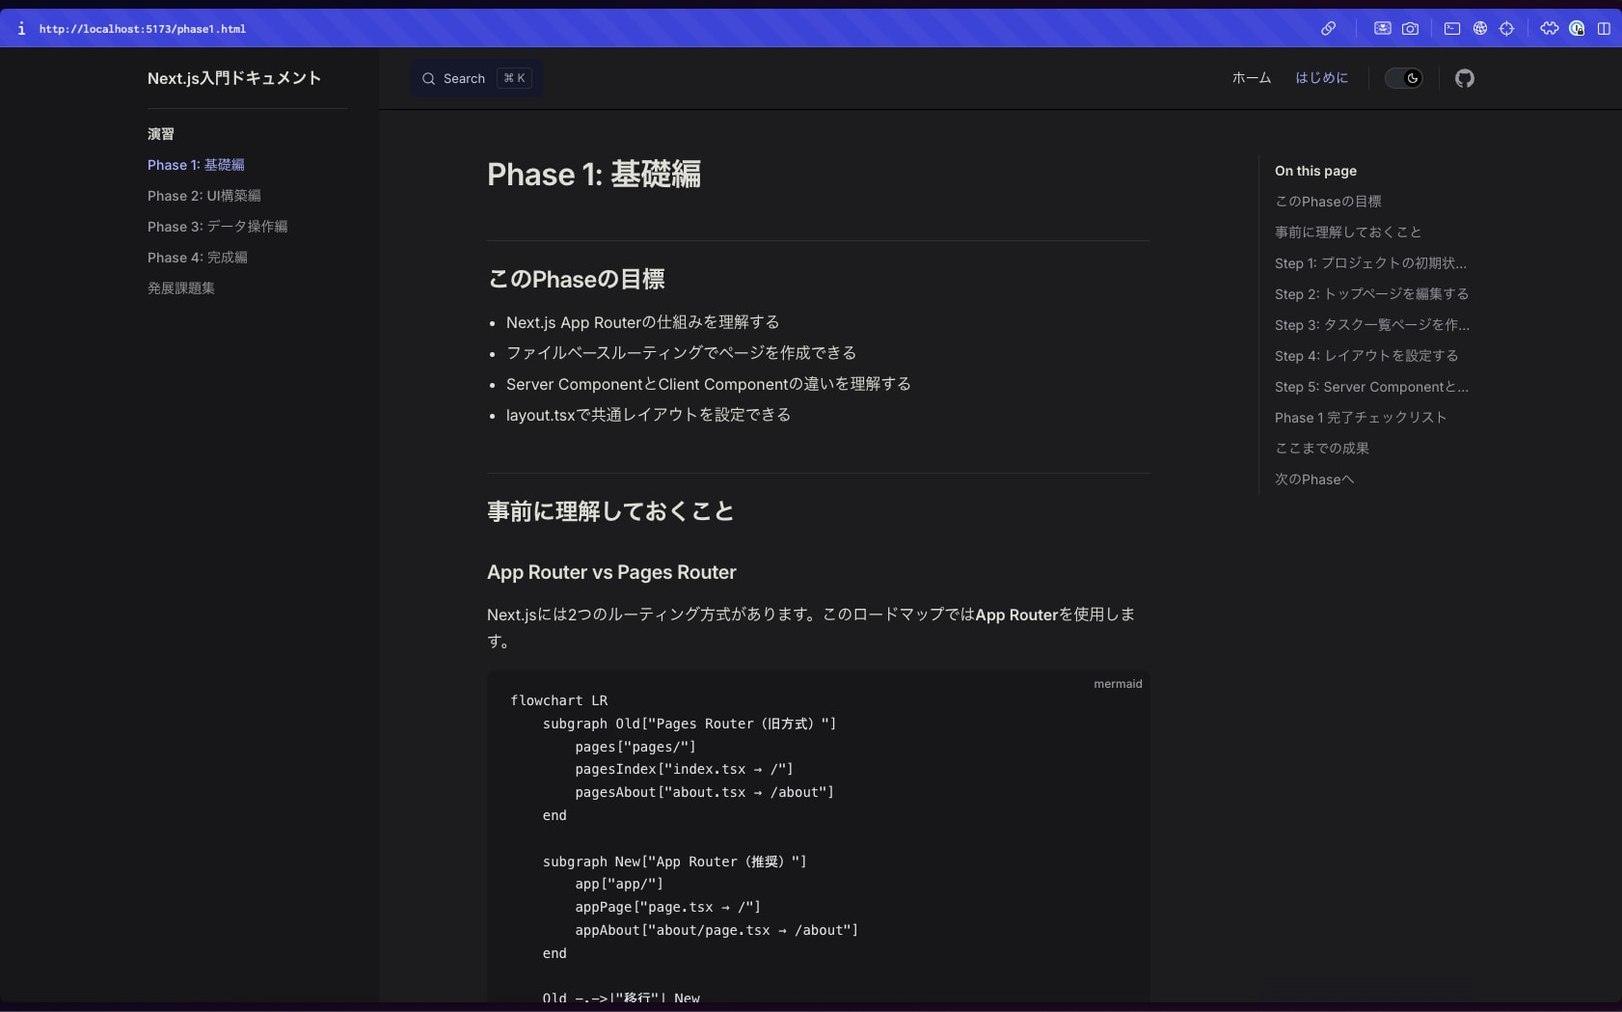Toggle the dark mode appearance switch
1622x1012 pixels.
coord(1403,78)
